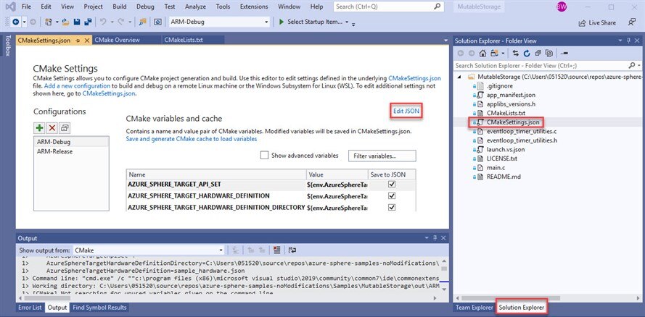Enable Show advanced variables checkbox

click(264, 156)
